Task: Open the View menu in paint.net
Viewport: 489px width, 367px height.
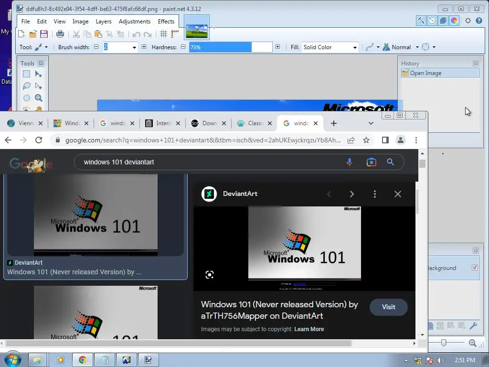Action: [60, 22]
